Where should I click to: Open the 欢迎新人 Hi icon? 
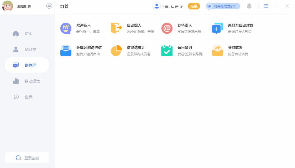66,28
